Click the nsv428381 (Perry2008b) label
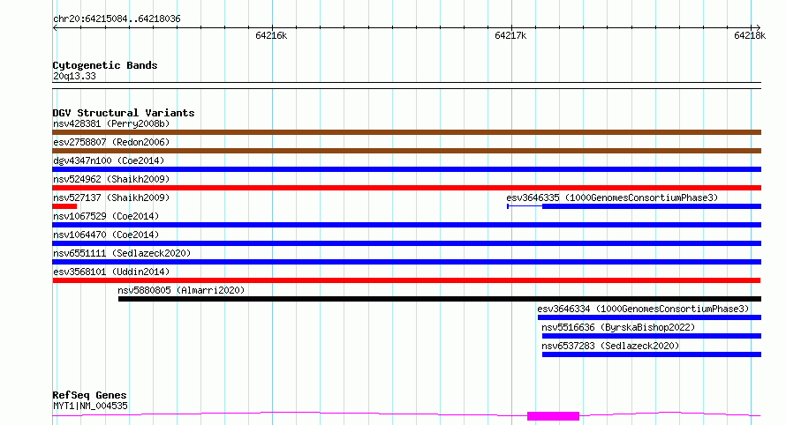786x425 pixels. [111, 123]
